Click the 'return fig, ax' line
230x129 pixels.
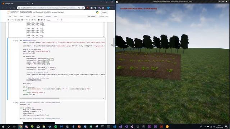pos(29,94)
